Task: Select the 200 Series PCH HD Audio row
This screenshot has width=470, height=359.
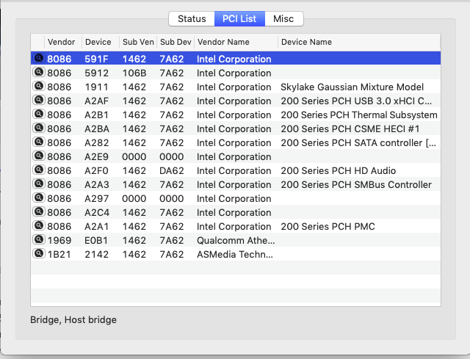Action: pyautogui.click(x=236, y=170)
